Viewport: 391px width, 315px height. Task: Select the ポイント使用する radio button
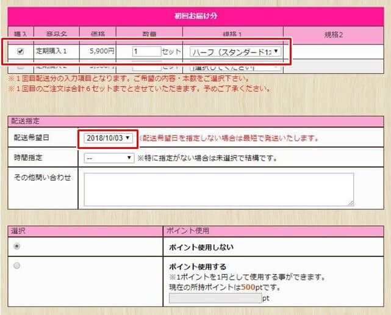point(16,266)
